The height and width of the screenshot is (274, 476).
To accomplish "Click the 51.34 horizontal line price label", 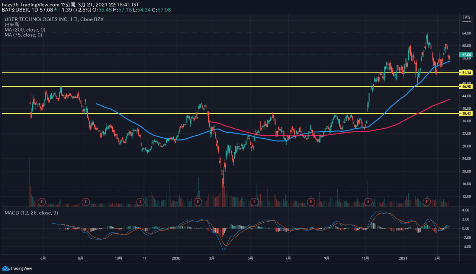I will tap(466, 73).
